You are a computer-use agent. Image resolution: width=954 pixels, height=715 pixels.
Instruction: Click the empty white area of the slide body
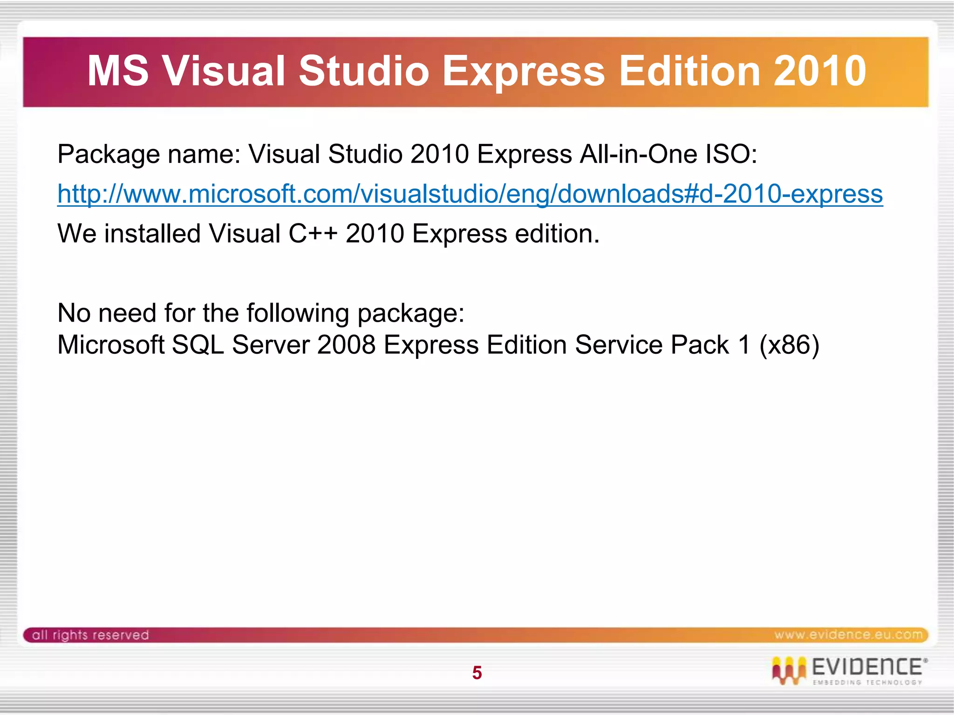[x=476, y=489]
